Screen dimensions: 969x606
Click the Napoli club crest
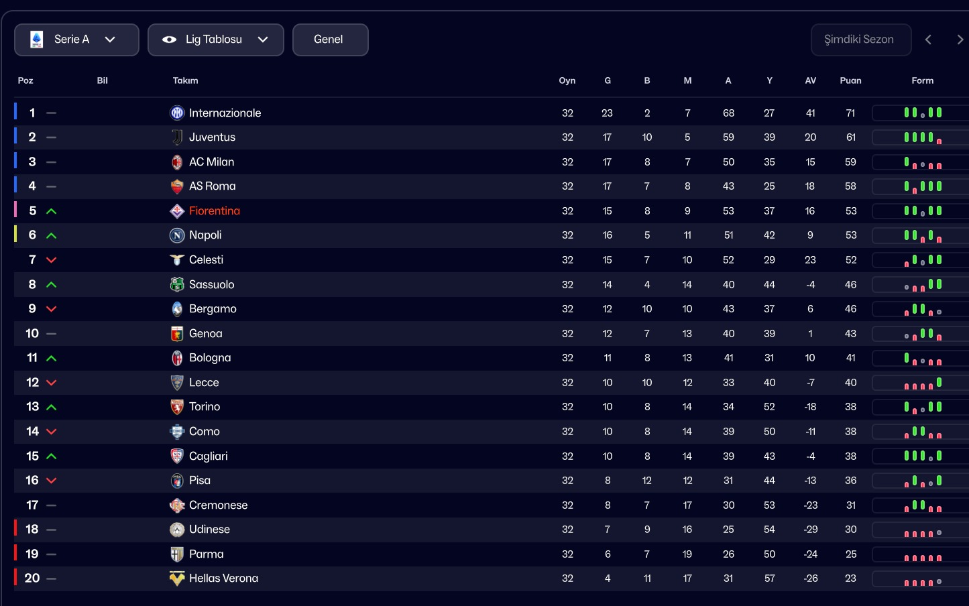point(177,235)
